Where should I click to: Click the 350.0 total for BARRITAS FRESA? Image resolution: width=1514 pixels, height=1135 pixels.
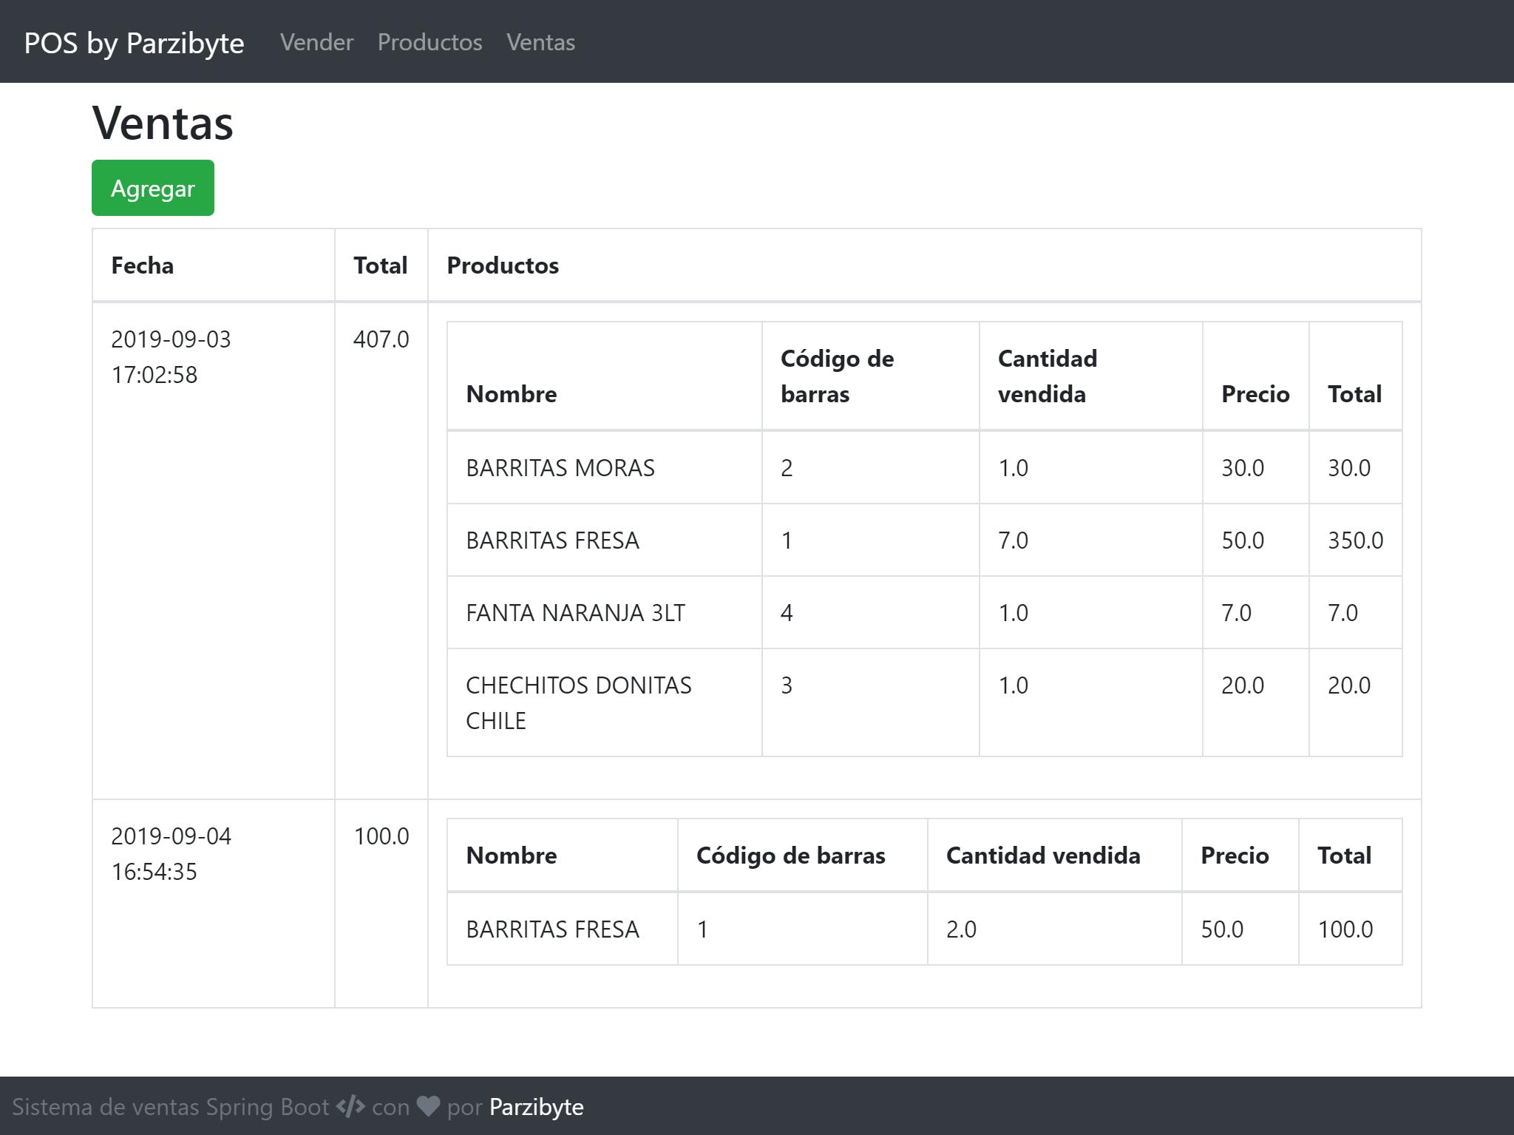(1356, 541)
